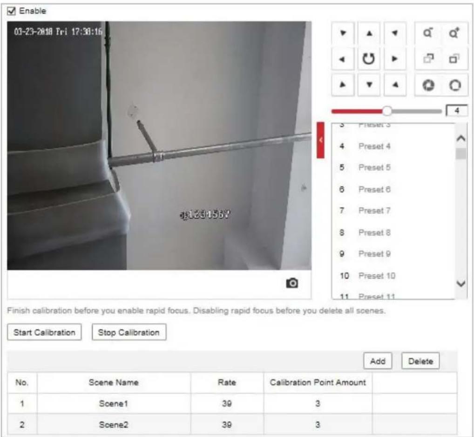Select Preset 7 in the list
The height and width of the screenshot is (437, 474).
pyautogui.click(x=393, y=211)
